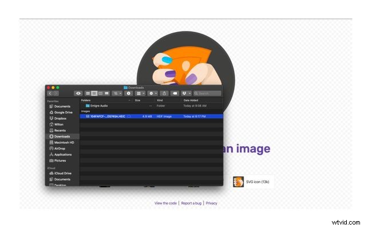Minimize the Finder window with yellow button

(53, 88)
